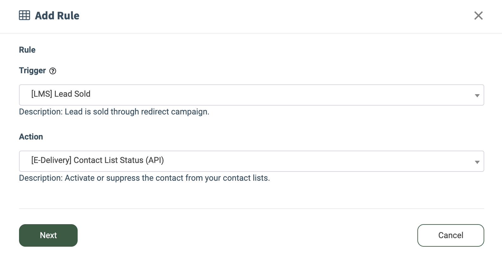Expand the Trigger dropdown arrow
Image resolution: width=502 pixels, height=260 pixels.
[477, 95]
